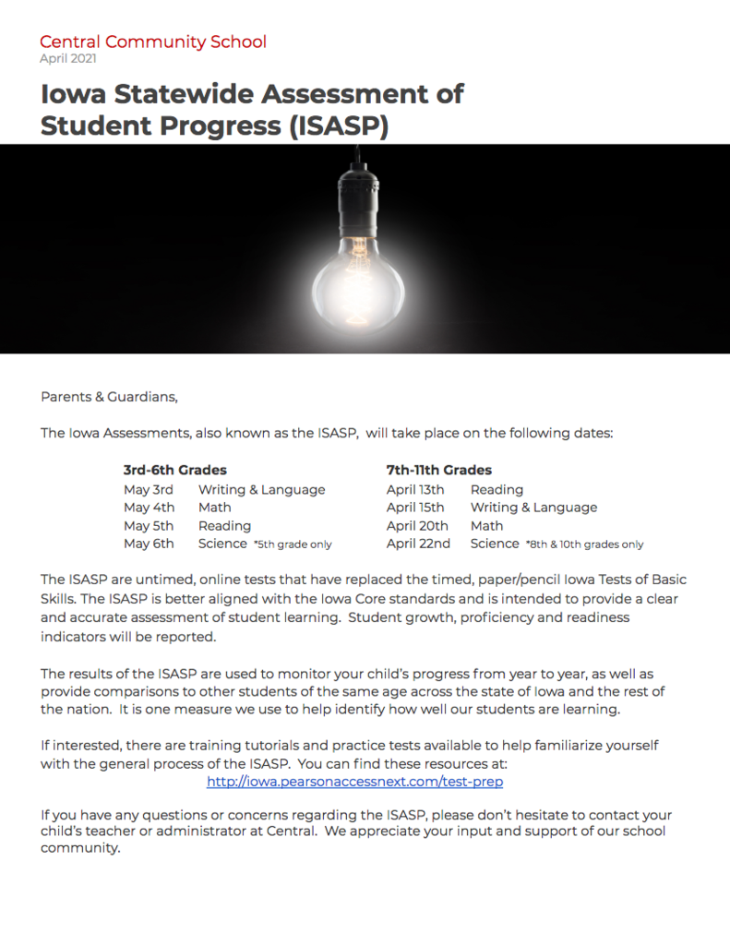The width and height of the screenshot is (730, 945).
Task: Click the Parents & Guardians greeting
Action: 109,397
